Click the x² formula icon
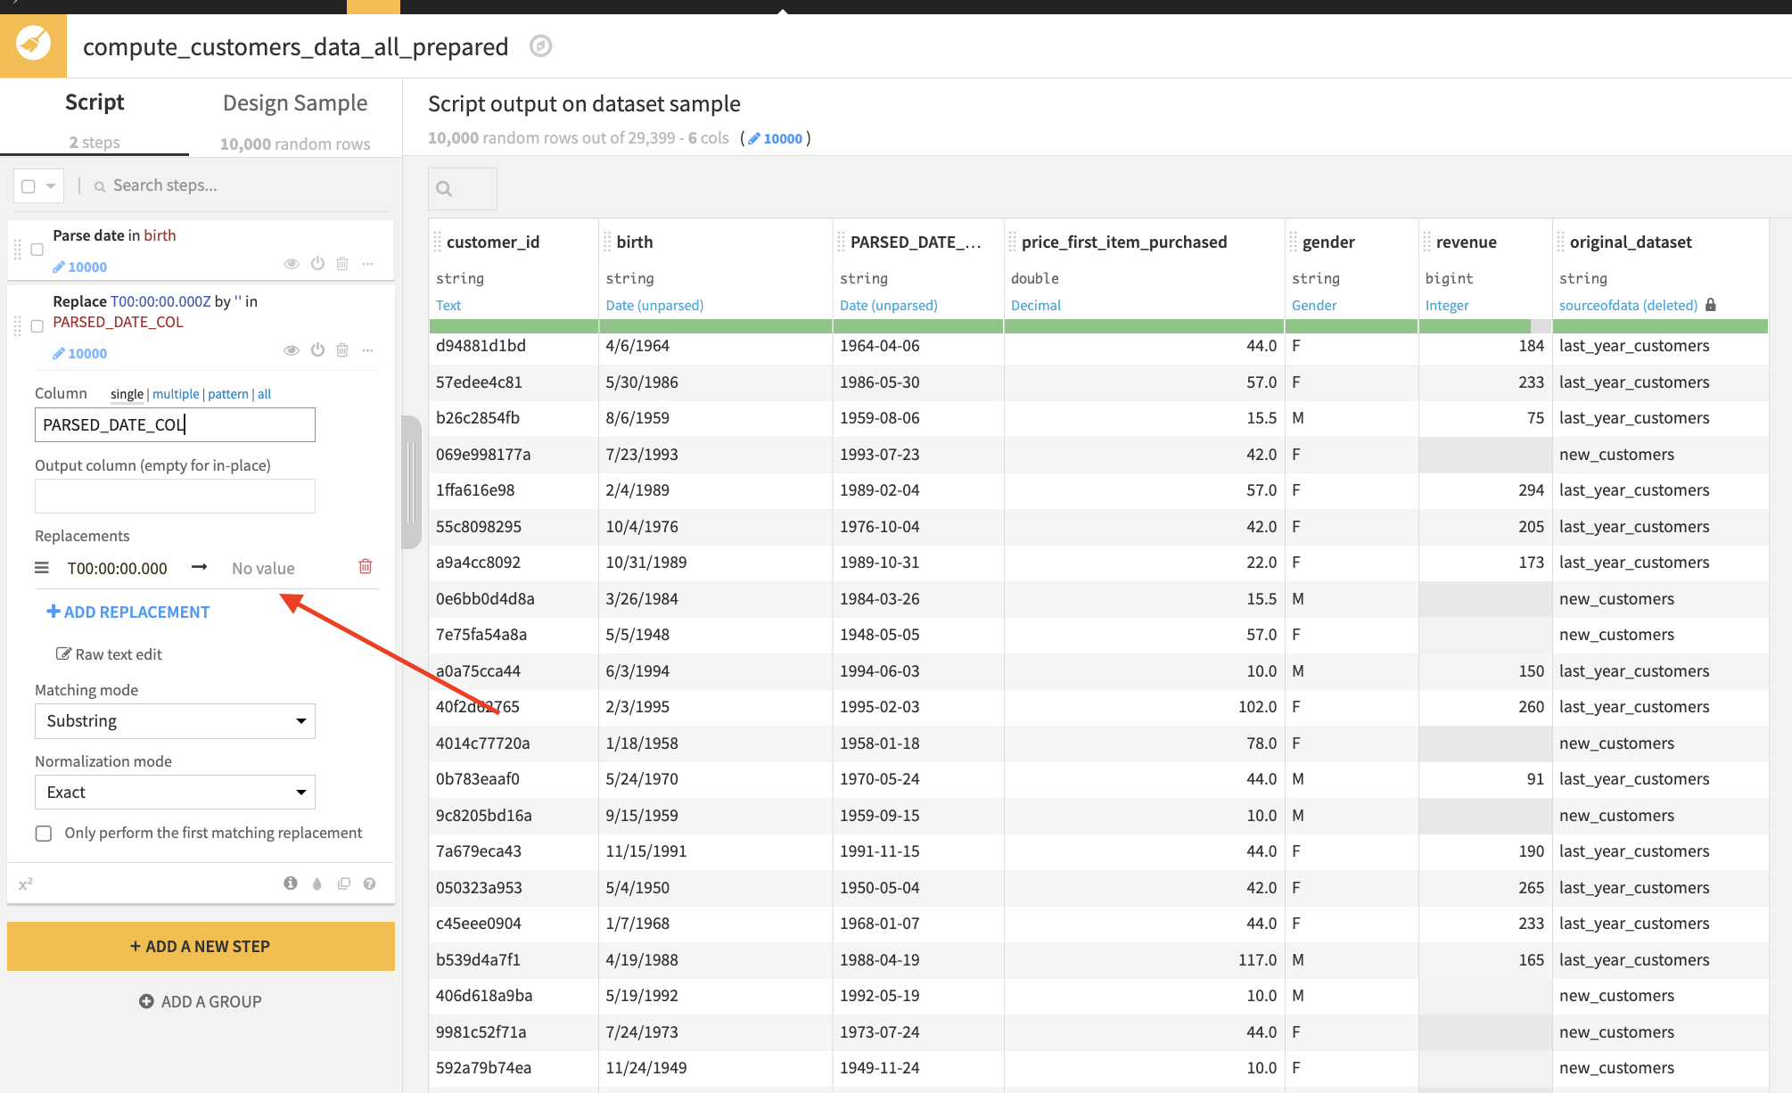The image size is (1792, 1093). [26, 884]
